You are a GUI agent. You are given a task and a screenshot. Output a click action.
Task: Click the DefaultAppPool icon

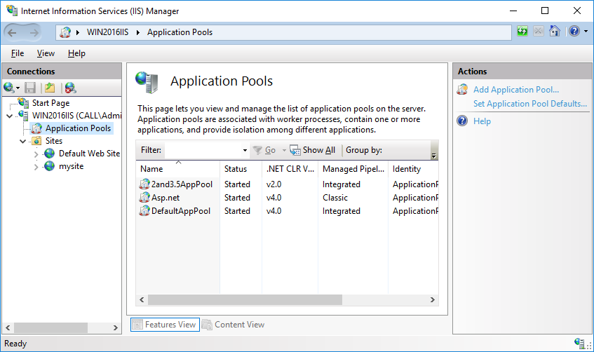tap(144, 211)
